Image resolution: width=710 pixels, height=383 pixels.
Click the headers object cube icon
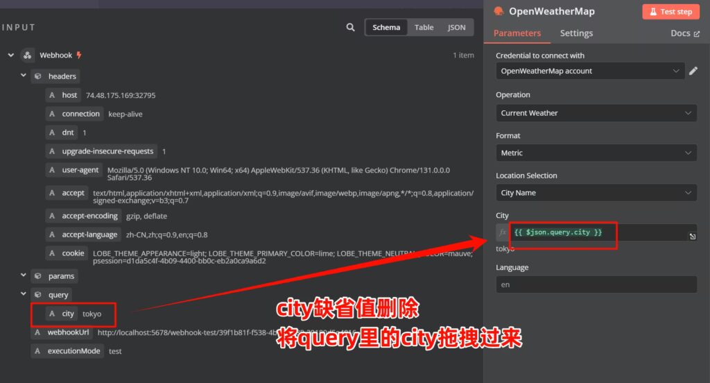[x=38, y=76]
